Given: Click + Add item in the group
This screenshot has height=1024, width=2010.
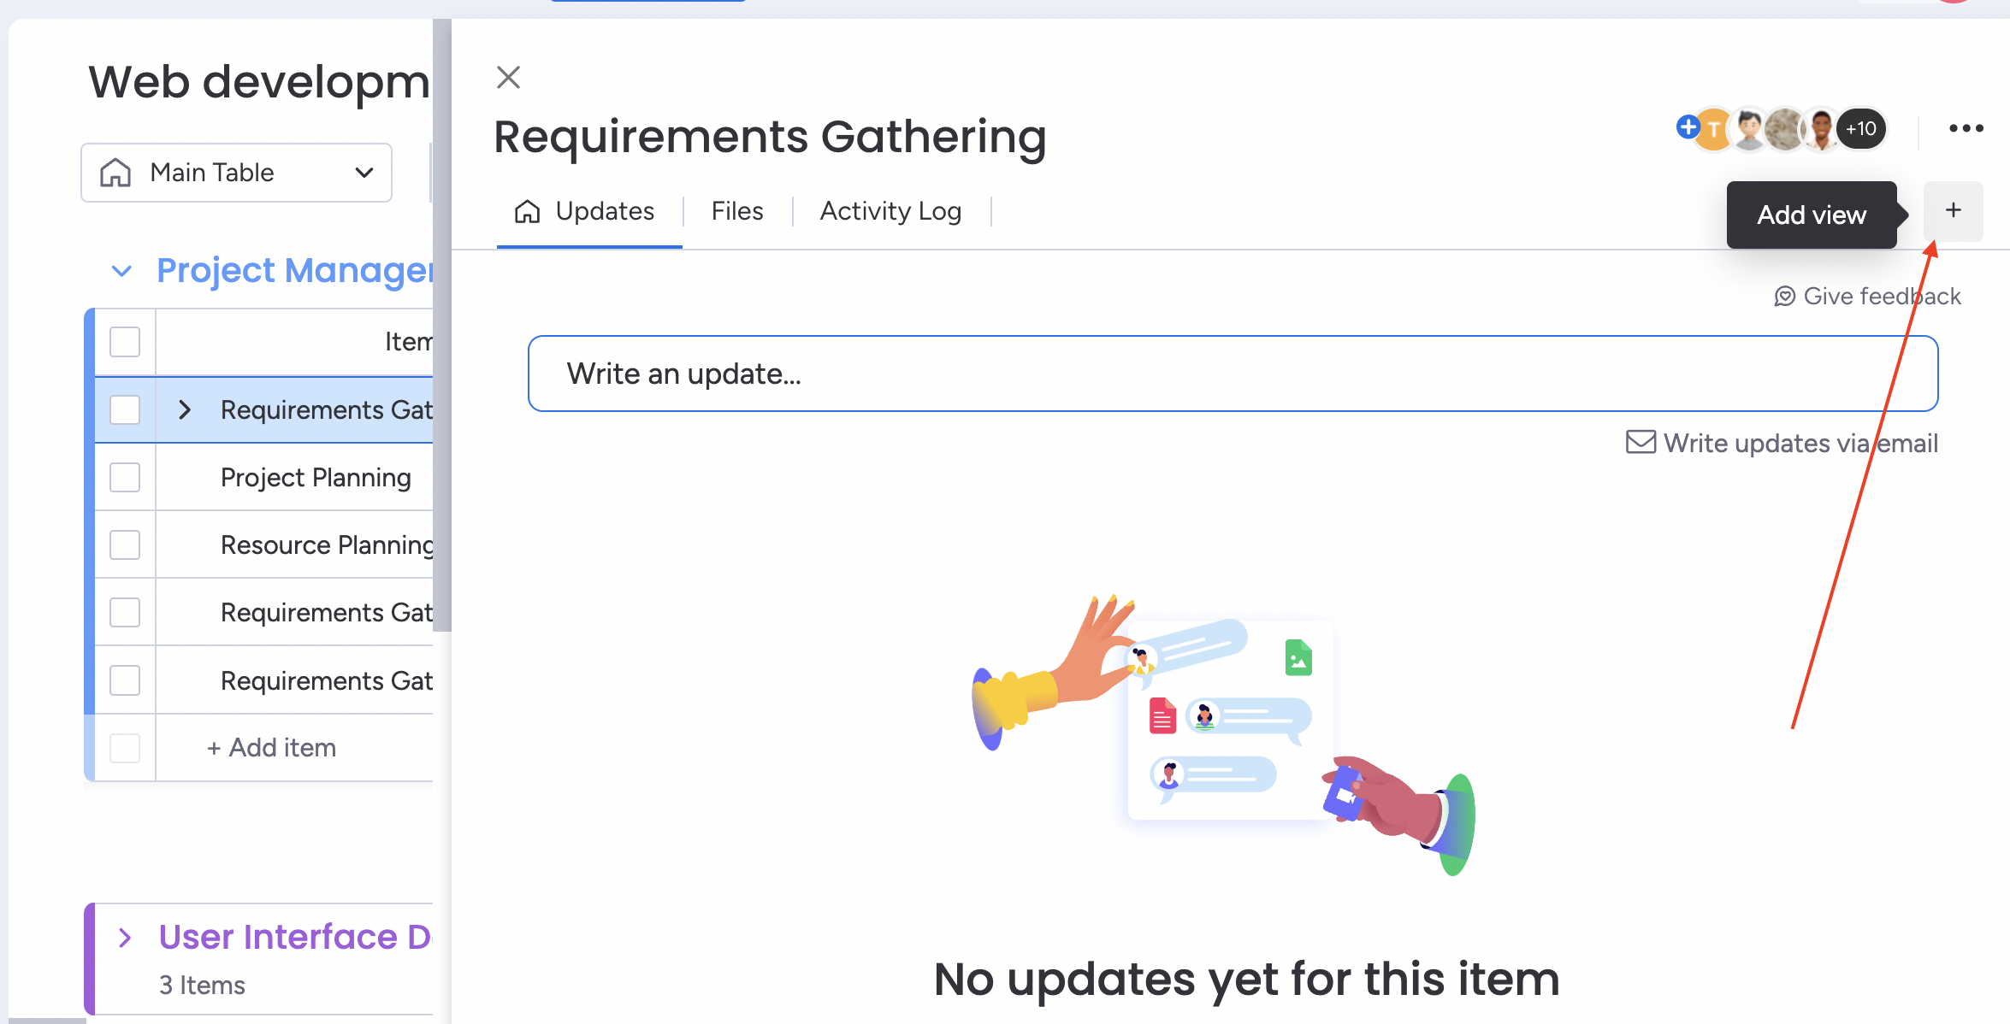Looking at the screenshot, I should pyautogui.click(x=270, y=747).
